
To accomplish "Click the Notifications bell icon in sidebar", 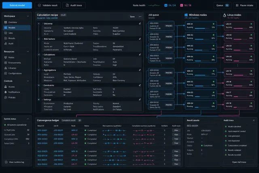I will (6, 92).
